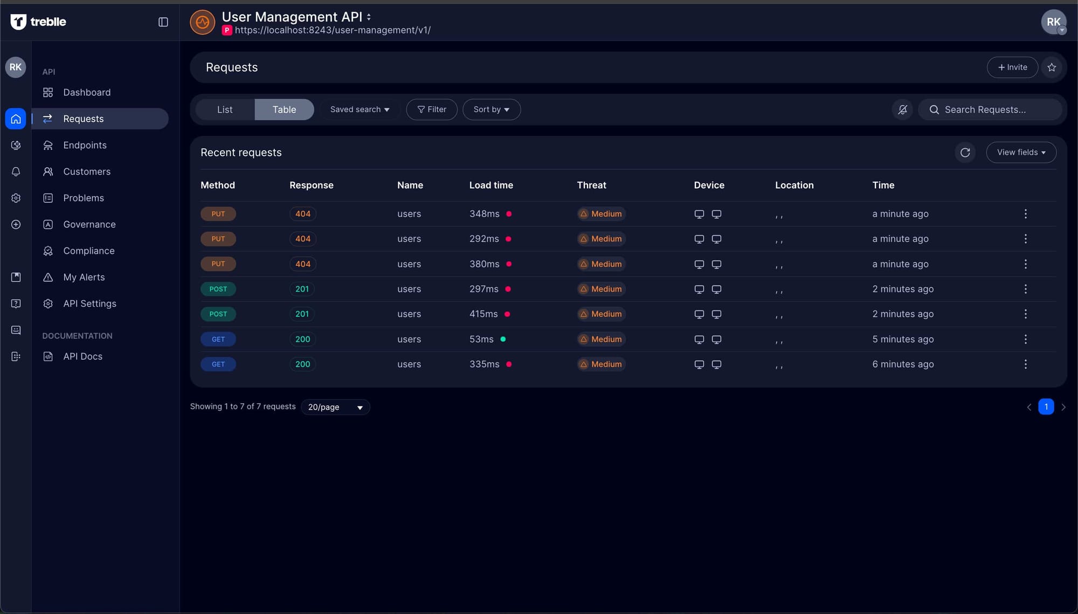Go to next page arrow
The height and width of the screenshot is (614, 1078).
coord(1063,407)
